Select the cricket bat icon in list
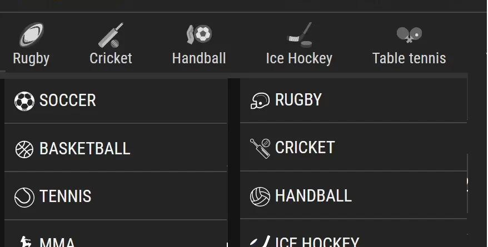 tap(260, 149)
